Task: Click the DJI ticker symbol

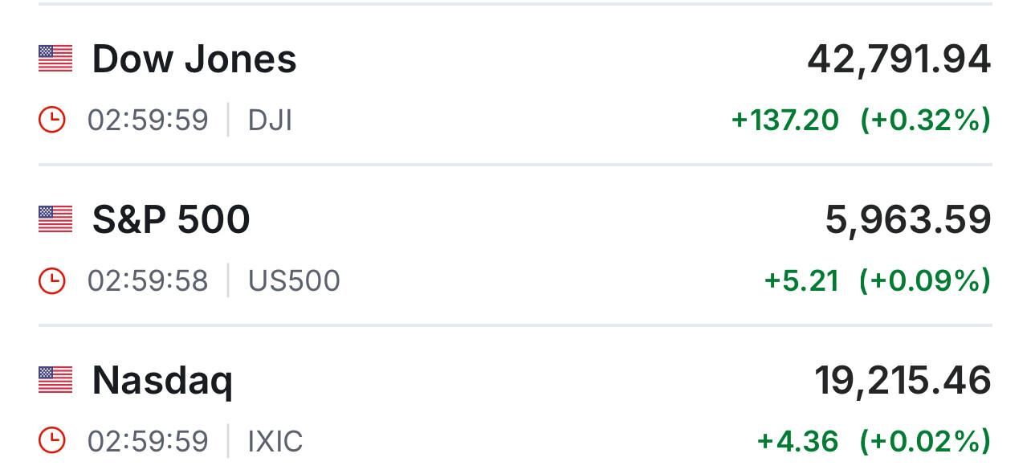Action: tap(270, 121)
